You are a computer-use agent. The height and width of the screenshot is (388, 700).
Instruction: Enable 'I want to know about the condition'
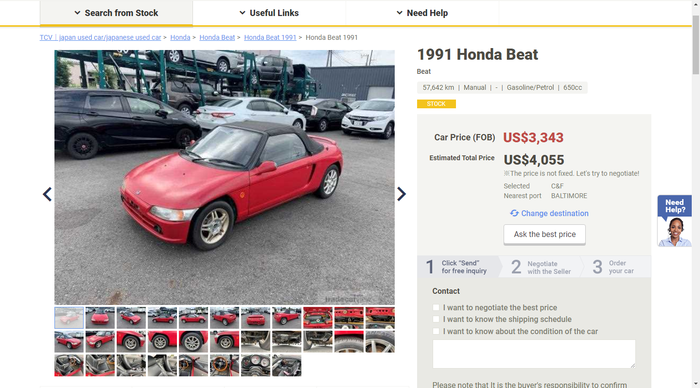point(436,331)
